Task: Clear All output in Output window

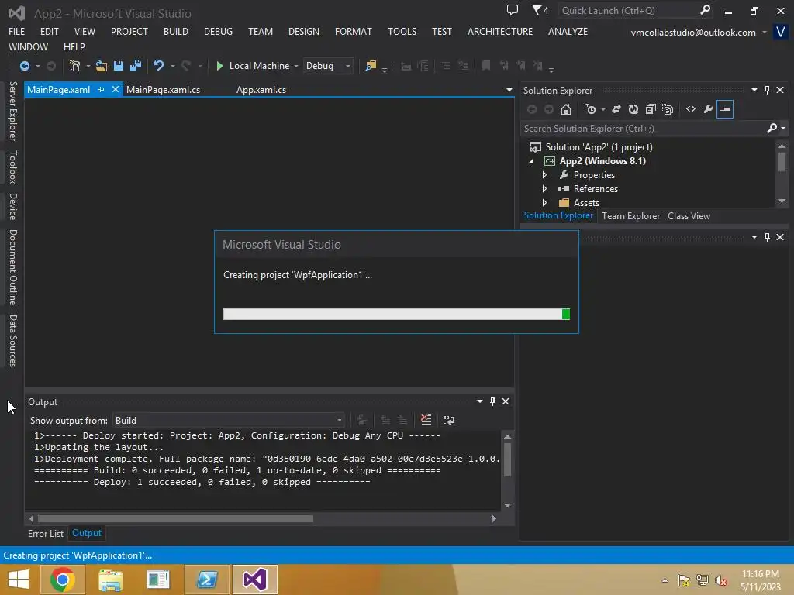Action: pos(426,420)
